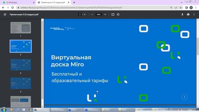Switch to the first Zoom taskbar window

point(75,110)
